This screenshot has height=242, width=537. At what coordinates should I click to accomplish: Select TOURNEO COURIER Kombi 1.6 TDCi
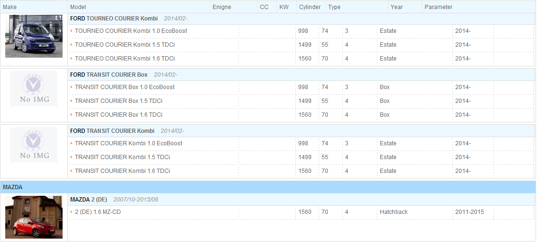click(125, 59)
